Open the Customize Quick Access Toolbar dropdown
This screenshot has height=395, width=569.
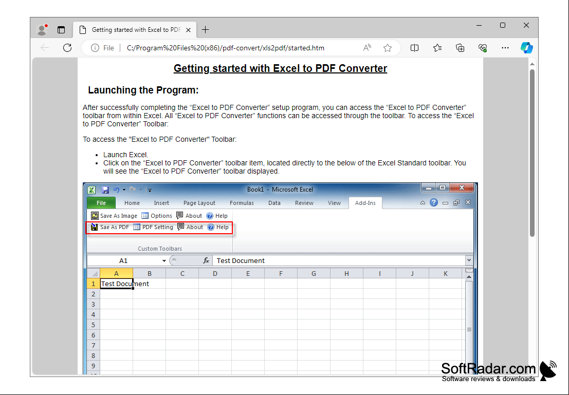150,190
